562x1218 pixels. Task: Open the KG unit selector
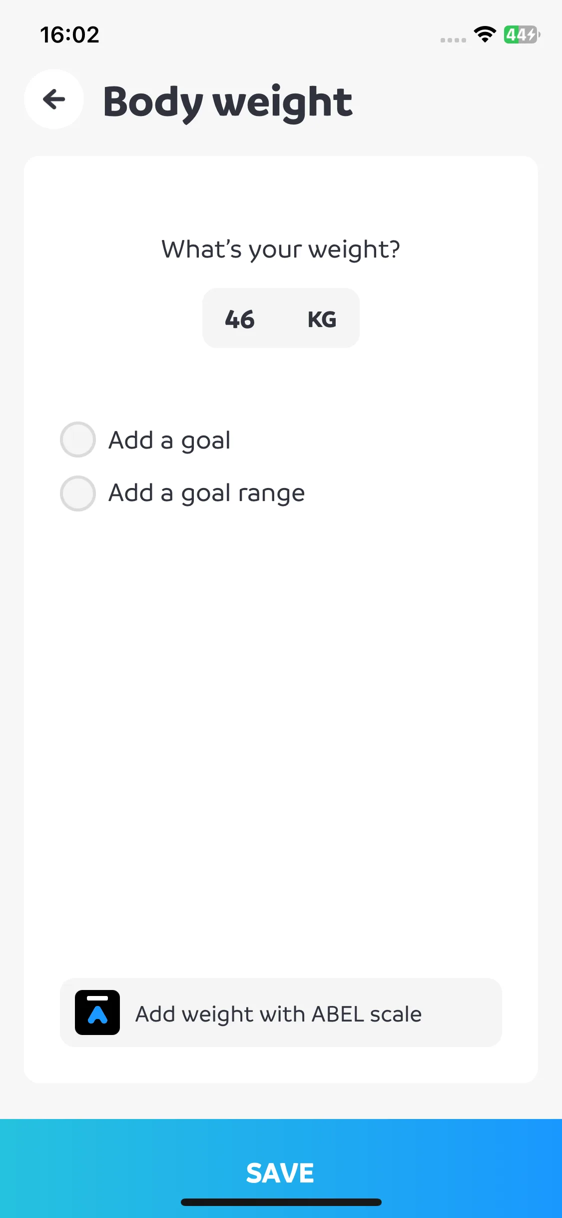point(322,319)
